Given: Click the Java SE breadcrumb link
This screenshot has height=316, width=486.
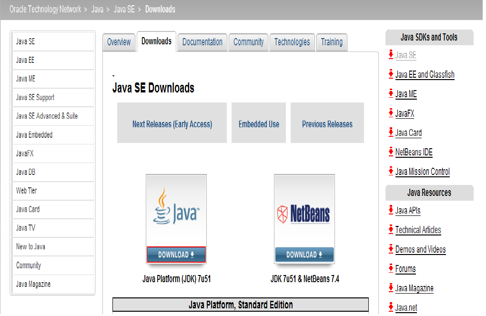Looking at the screenshot, I should click(124, 10).
